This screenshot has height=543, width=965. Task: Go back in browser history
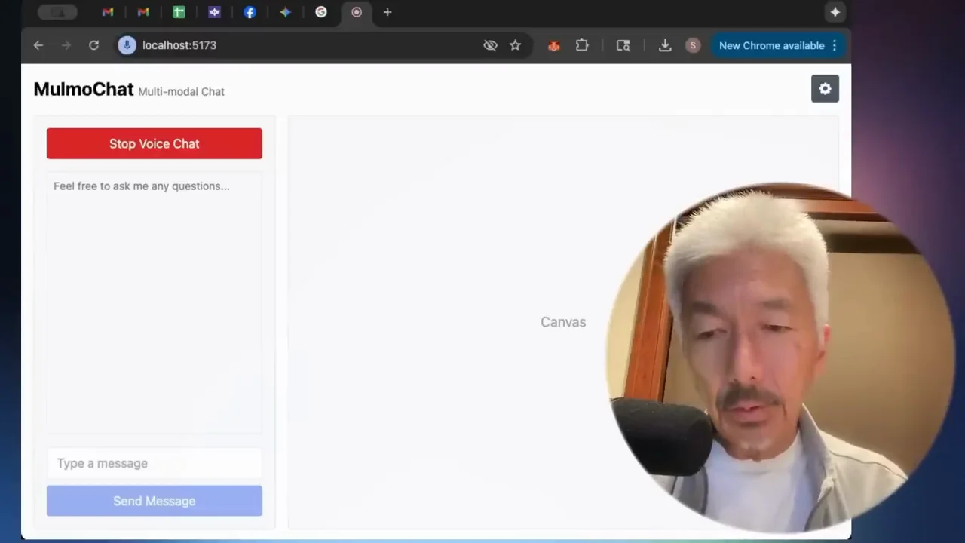[x=38, y=45]
